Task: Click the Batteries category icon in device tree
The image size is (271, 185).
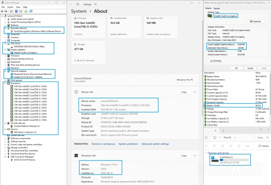Action: click(x=9, y=25)
